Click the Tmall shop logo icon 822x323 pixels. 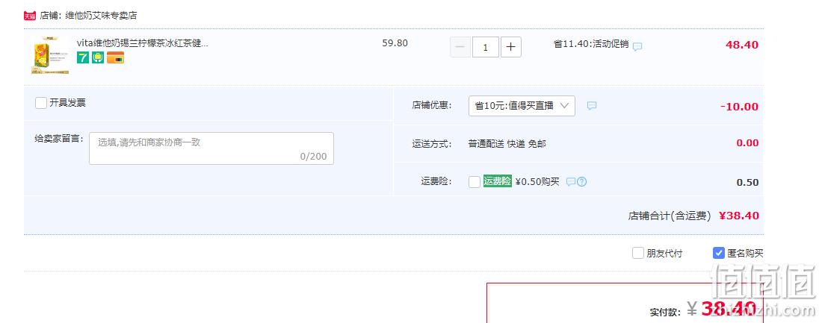(x=30, y=16)
